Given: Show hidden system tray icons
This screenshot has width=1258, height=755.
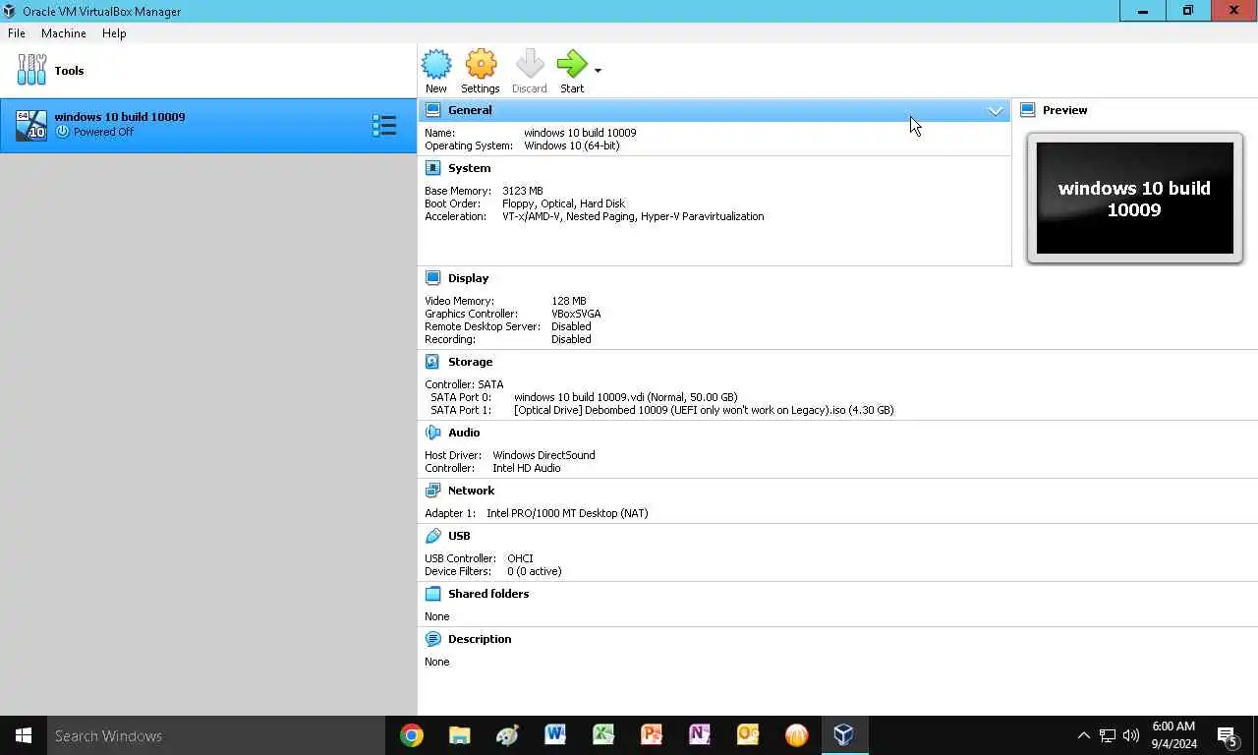Looking at the screenshot, I should [x=1083, y=735].
